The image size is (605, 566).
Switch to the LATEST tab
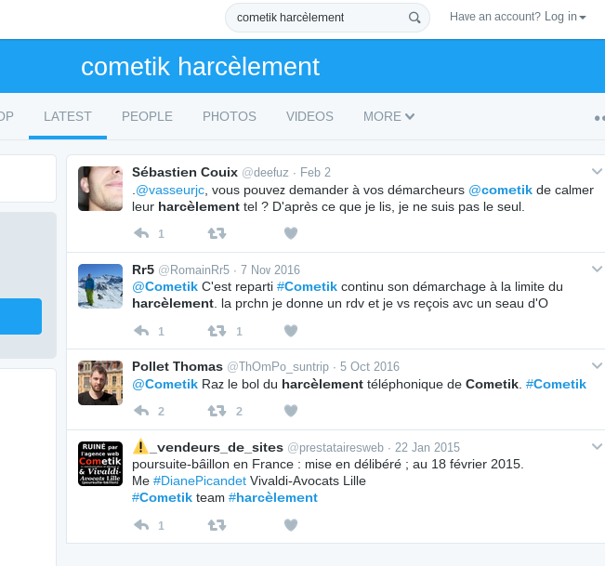point(68,116)
